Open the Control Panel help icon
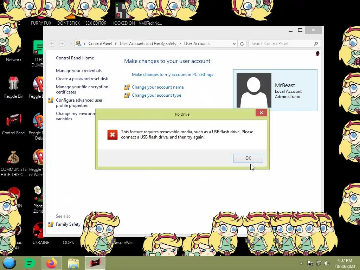This screenshot has width=360, height=270. point(317,53)
